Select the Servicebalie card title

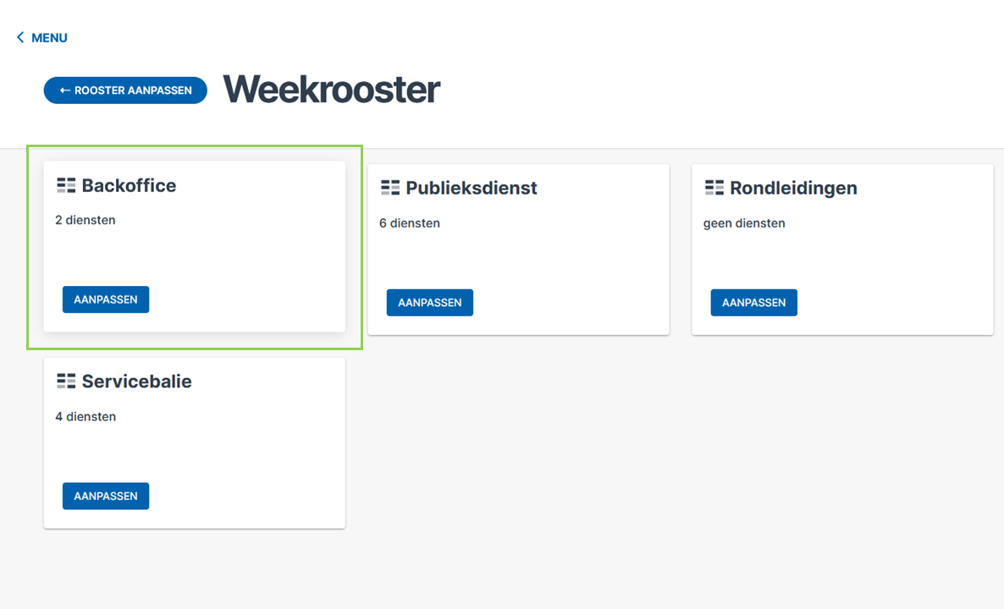(136, 381)
